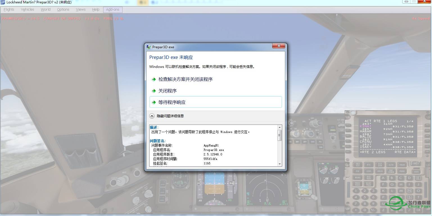This screenshot has height=216, width=432.
Task: Select the FMC MENU key
Action: pyautogui.click(x=358, y=178)
